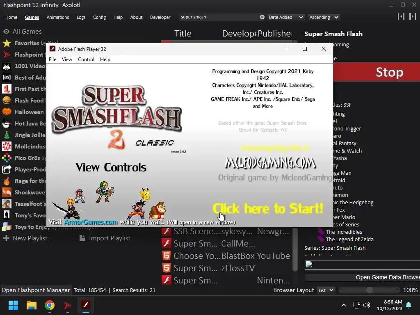Select the Super Sm... Ninten... game row
Viewport: 420px width, 315px height.
click(226, 281)
